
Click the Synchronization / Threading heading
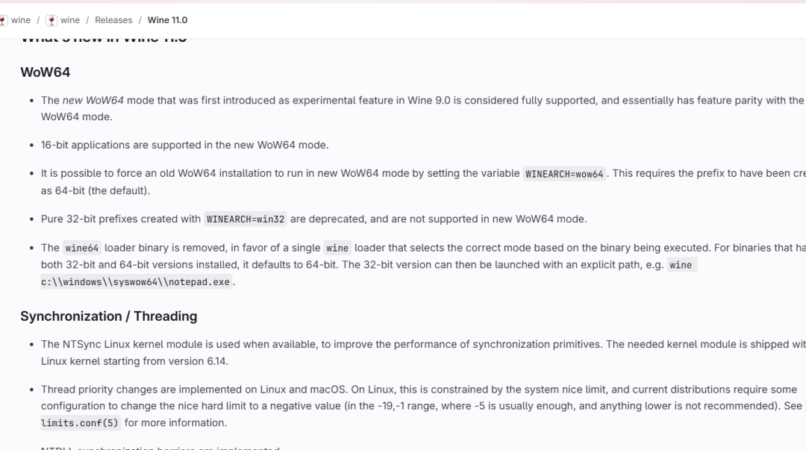pos(108,316)
